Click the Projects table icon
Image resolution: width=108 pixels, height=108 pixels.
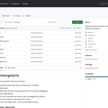coord(3,16)
